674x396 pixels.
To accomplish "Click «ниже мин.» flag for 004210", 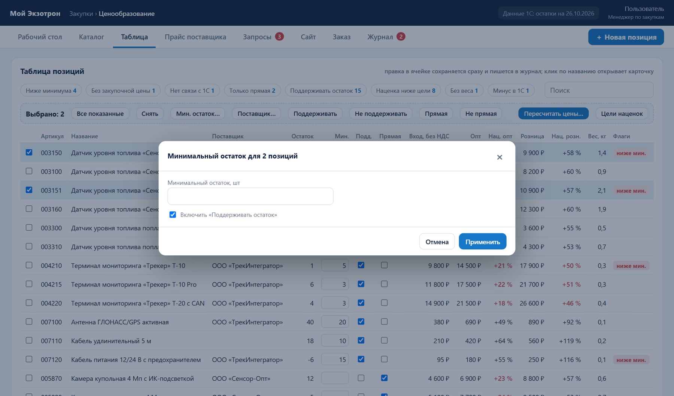I will click(x=631, y=266).
